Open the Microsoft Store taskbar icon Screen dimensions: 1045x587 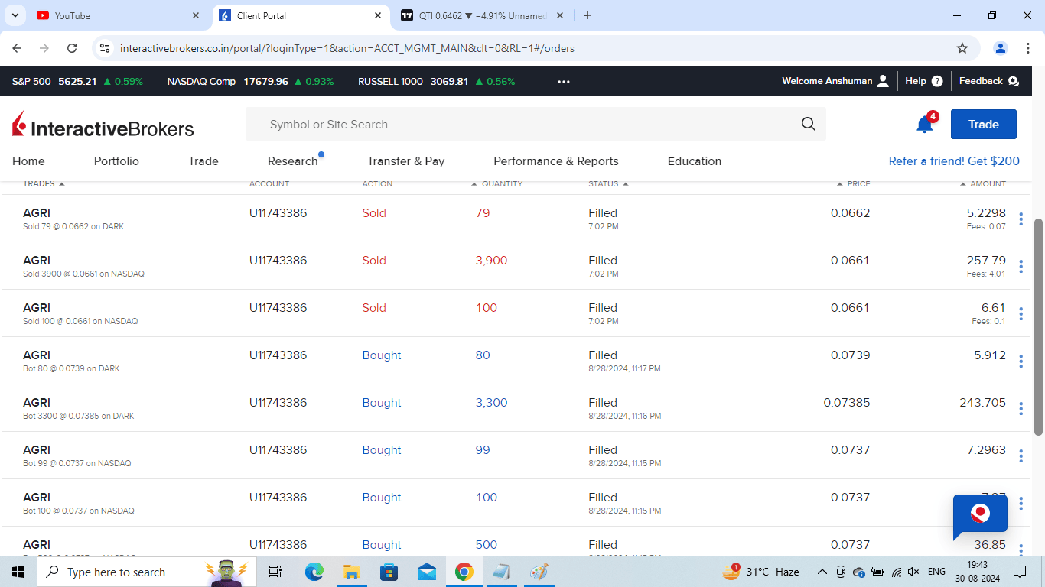(x=389, y=572)
